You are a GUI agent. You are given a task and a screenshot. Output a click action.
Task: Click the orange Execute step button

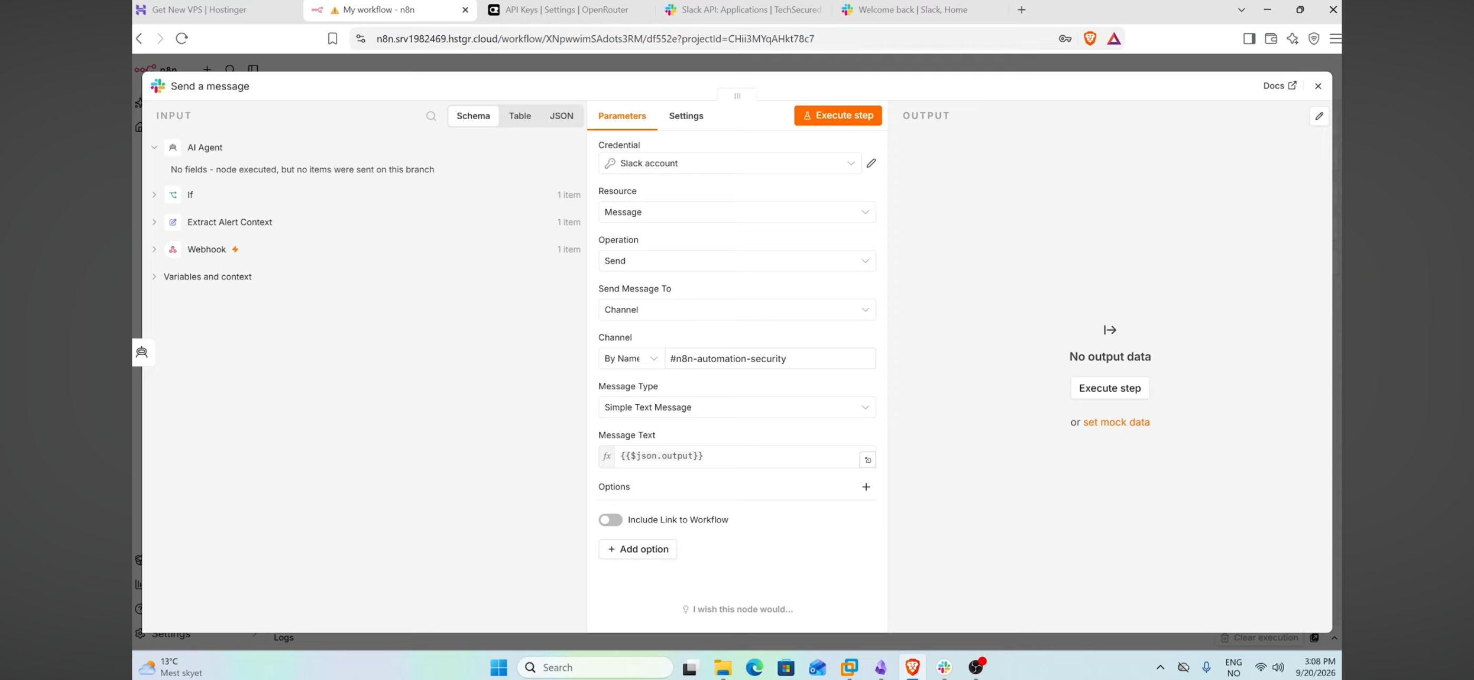[x=838, y=115]
